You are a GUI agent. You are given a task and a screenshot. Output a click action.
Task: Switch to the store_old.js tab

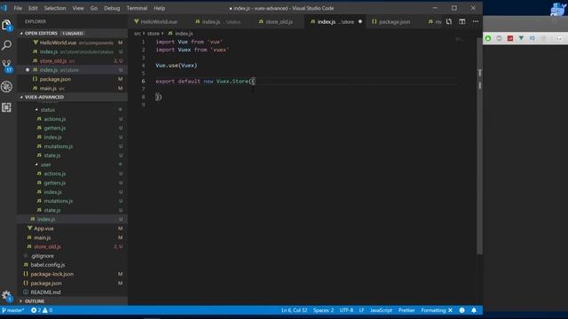coord(279,21)
